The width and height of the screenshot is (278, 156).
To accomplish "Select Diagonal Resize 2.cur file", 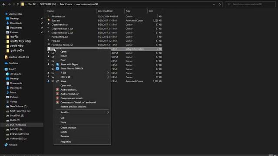I will pos(62,33).
